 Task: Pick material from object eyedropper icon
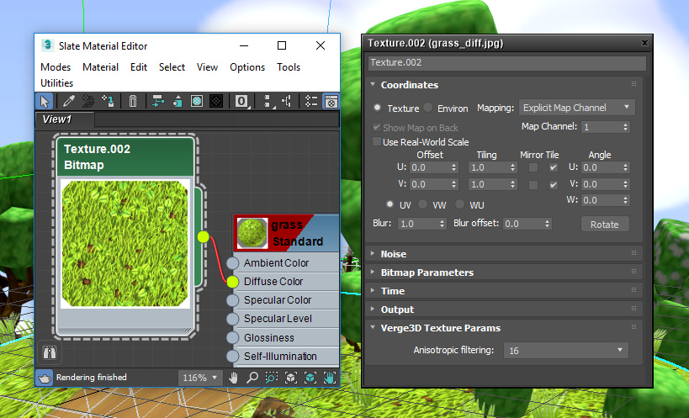coord(68,102)
